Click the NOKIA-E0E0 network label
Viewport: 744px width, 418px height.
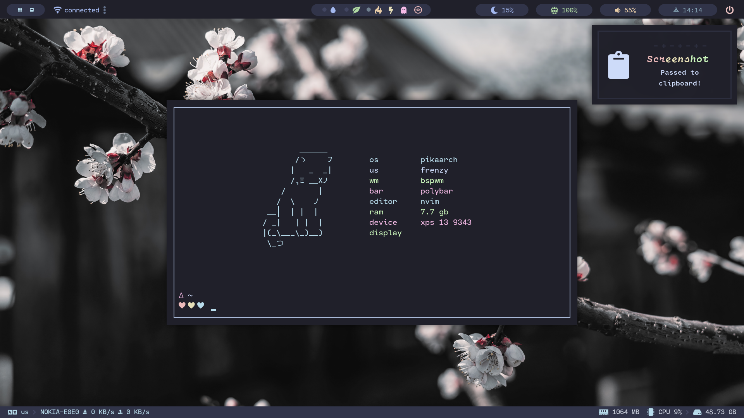[x=59, y=412]
